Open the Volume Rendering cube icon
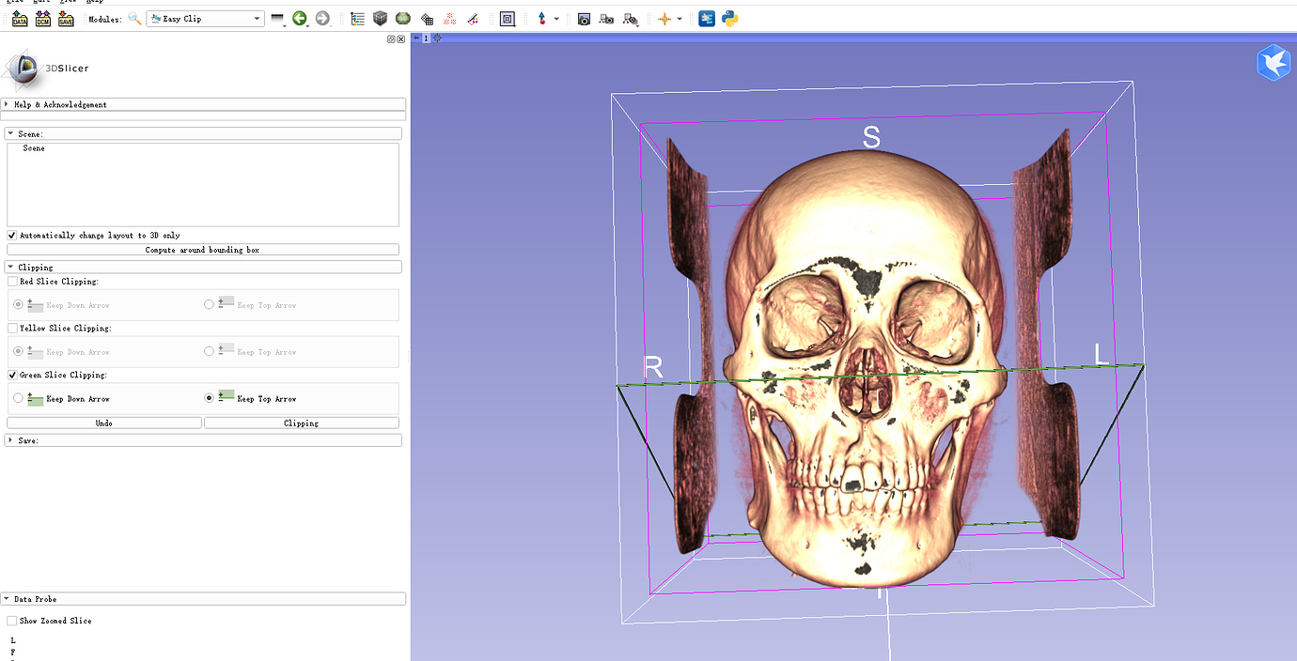The width and height of the screenshot is (1297, 661). [381, 19]
